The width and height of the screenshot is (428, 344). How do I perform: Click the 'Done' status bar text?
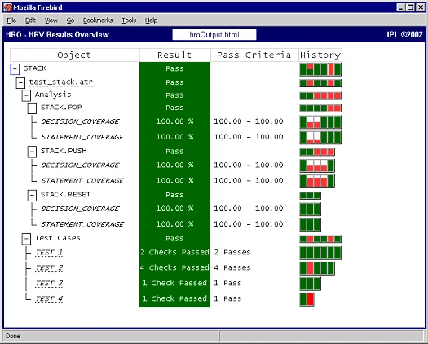pos(13,336)
